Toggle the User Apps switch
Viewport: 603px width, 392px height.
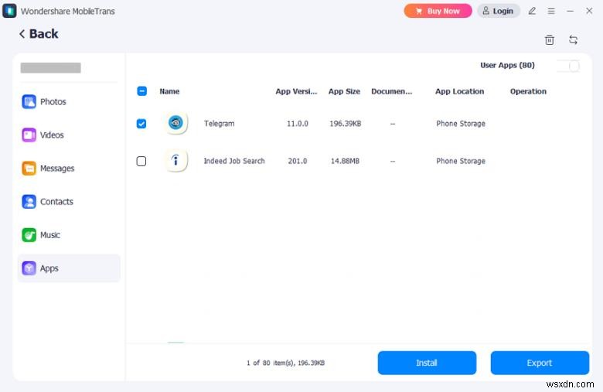pyautogui.click(x=568, y=66)
